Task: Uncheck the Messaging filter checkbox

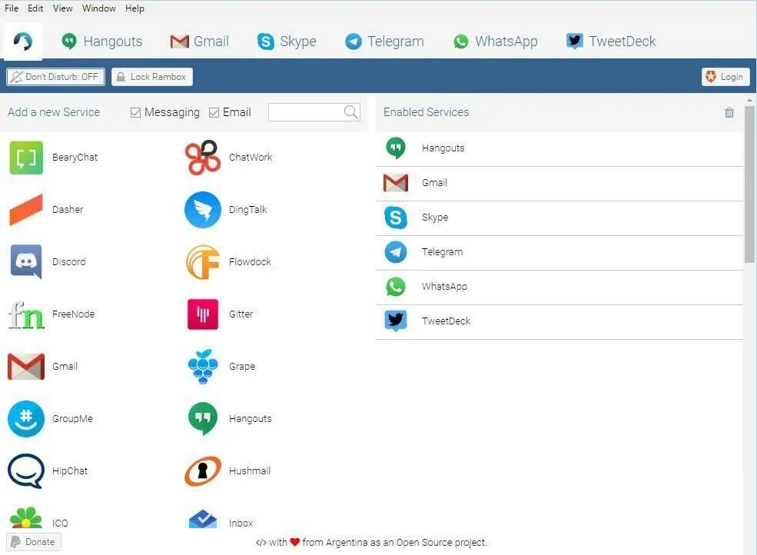Action: (x=135, y=112)
